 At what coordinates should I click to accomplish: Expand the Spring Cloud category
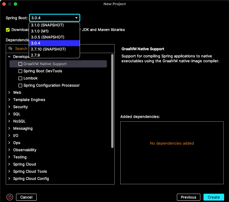pos(9,164)
